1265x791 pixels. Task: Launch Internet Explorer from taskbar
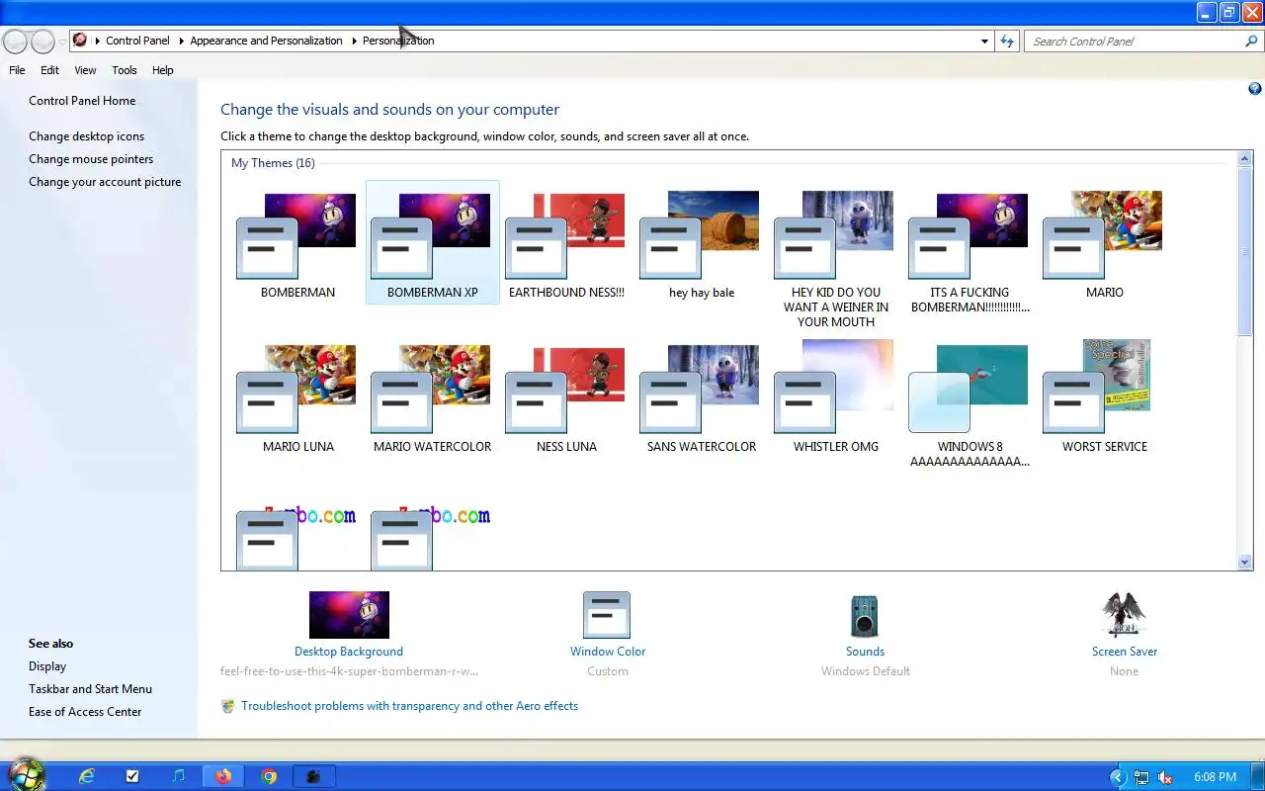87,776
